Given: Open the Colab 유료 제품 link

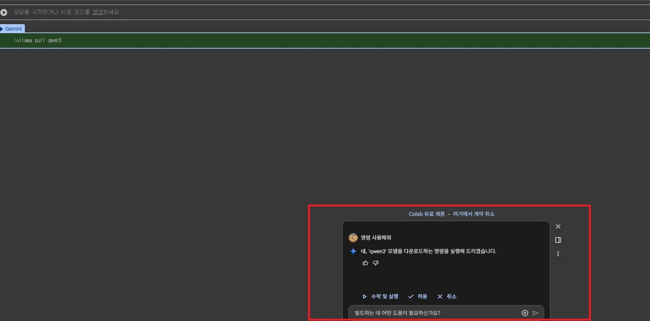Looking at the screenshot, I should (426, 214).
